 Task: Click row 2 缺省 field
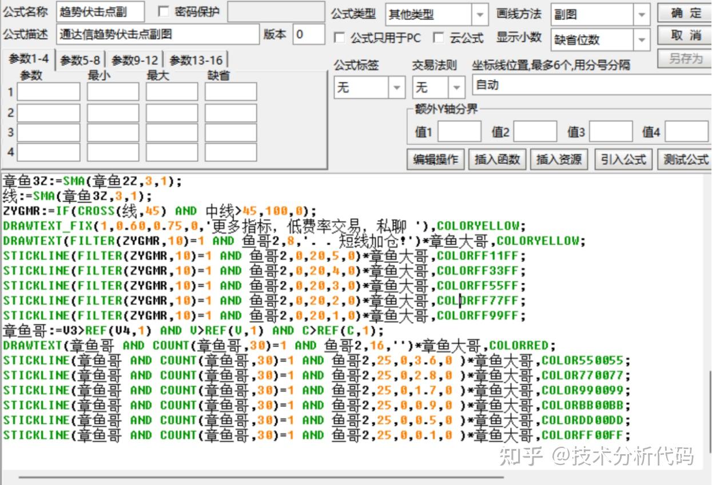[231, 113]
